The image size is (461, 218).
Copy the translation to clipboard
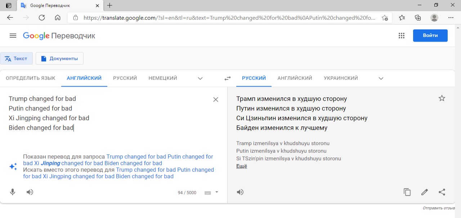[407, 192]
